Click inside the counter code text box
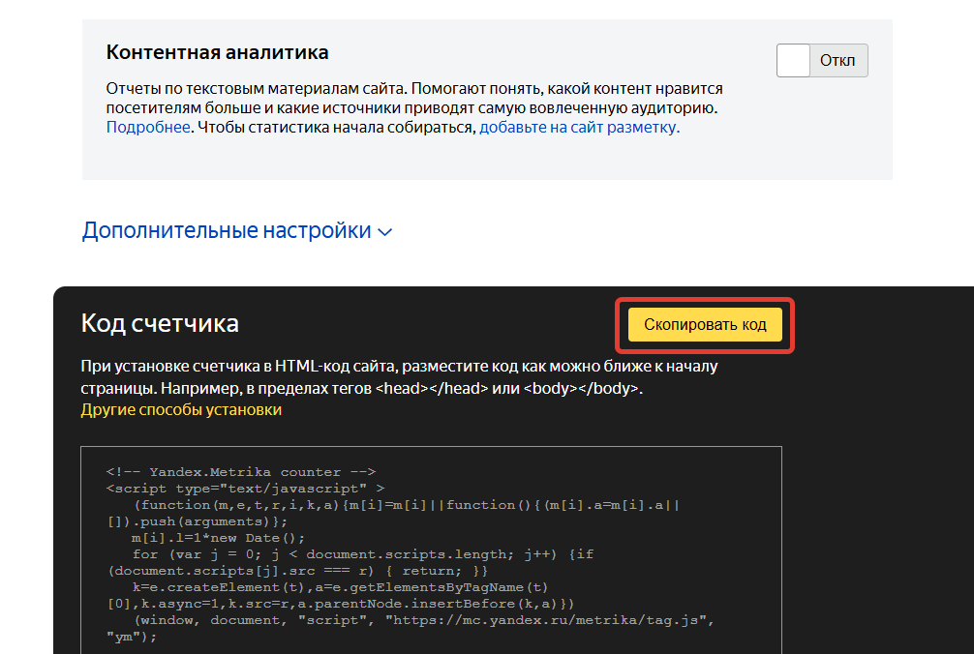Screen dimensions: 974x654 tap(431, 550)
